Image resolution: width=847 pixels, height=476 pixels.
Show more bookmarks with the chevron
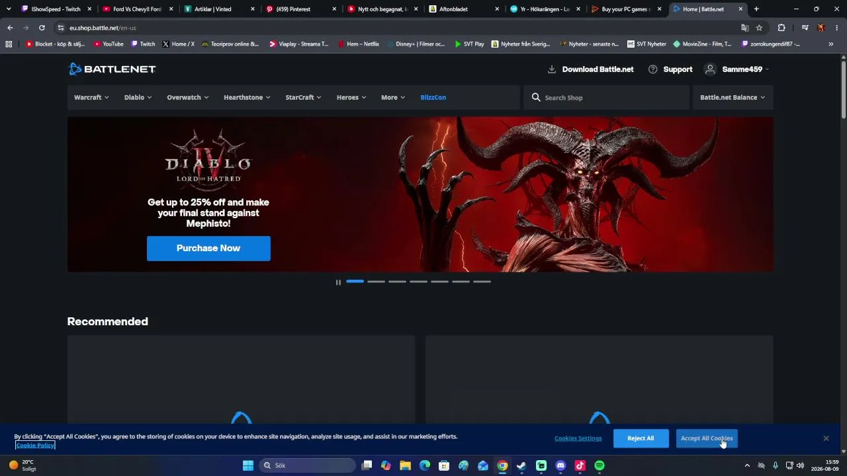coord(830,44)
